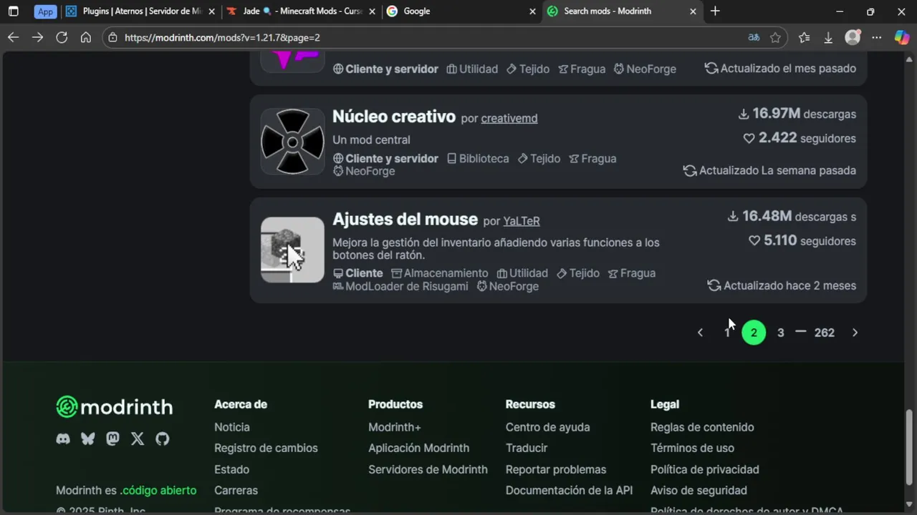The height and width of the screenshot is (515, 917).
Task: Open the browser settings ellipsis menu
Action: click(877, 38)
